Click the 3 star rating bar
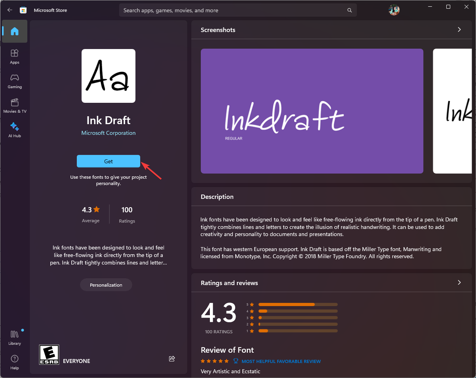476x378 pixels. (298, 318)
